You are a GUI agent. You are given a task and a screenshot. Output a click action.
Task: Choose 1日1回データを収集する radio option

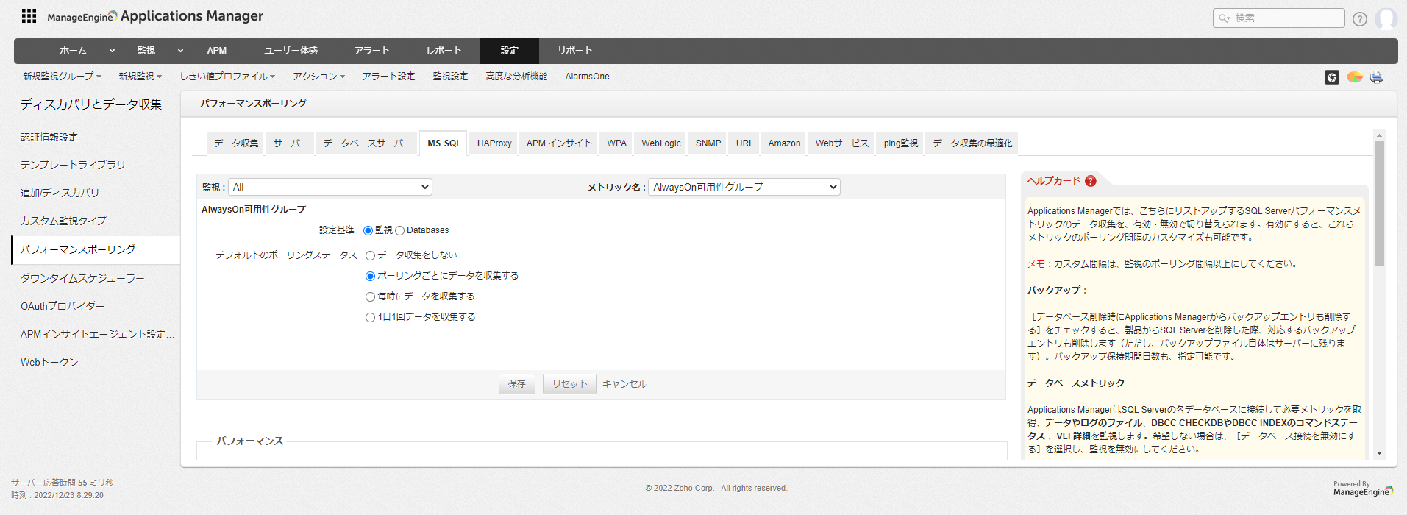coord(371,318)
